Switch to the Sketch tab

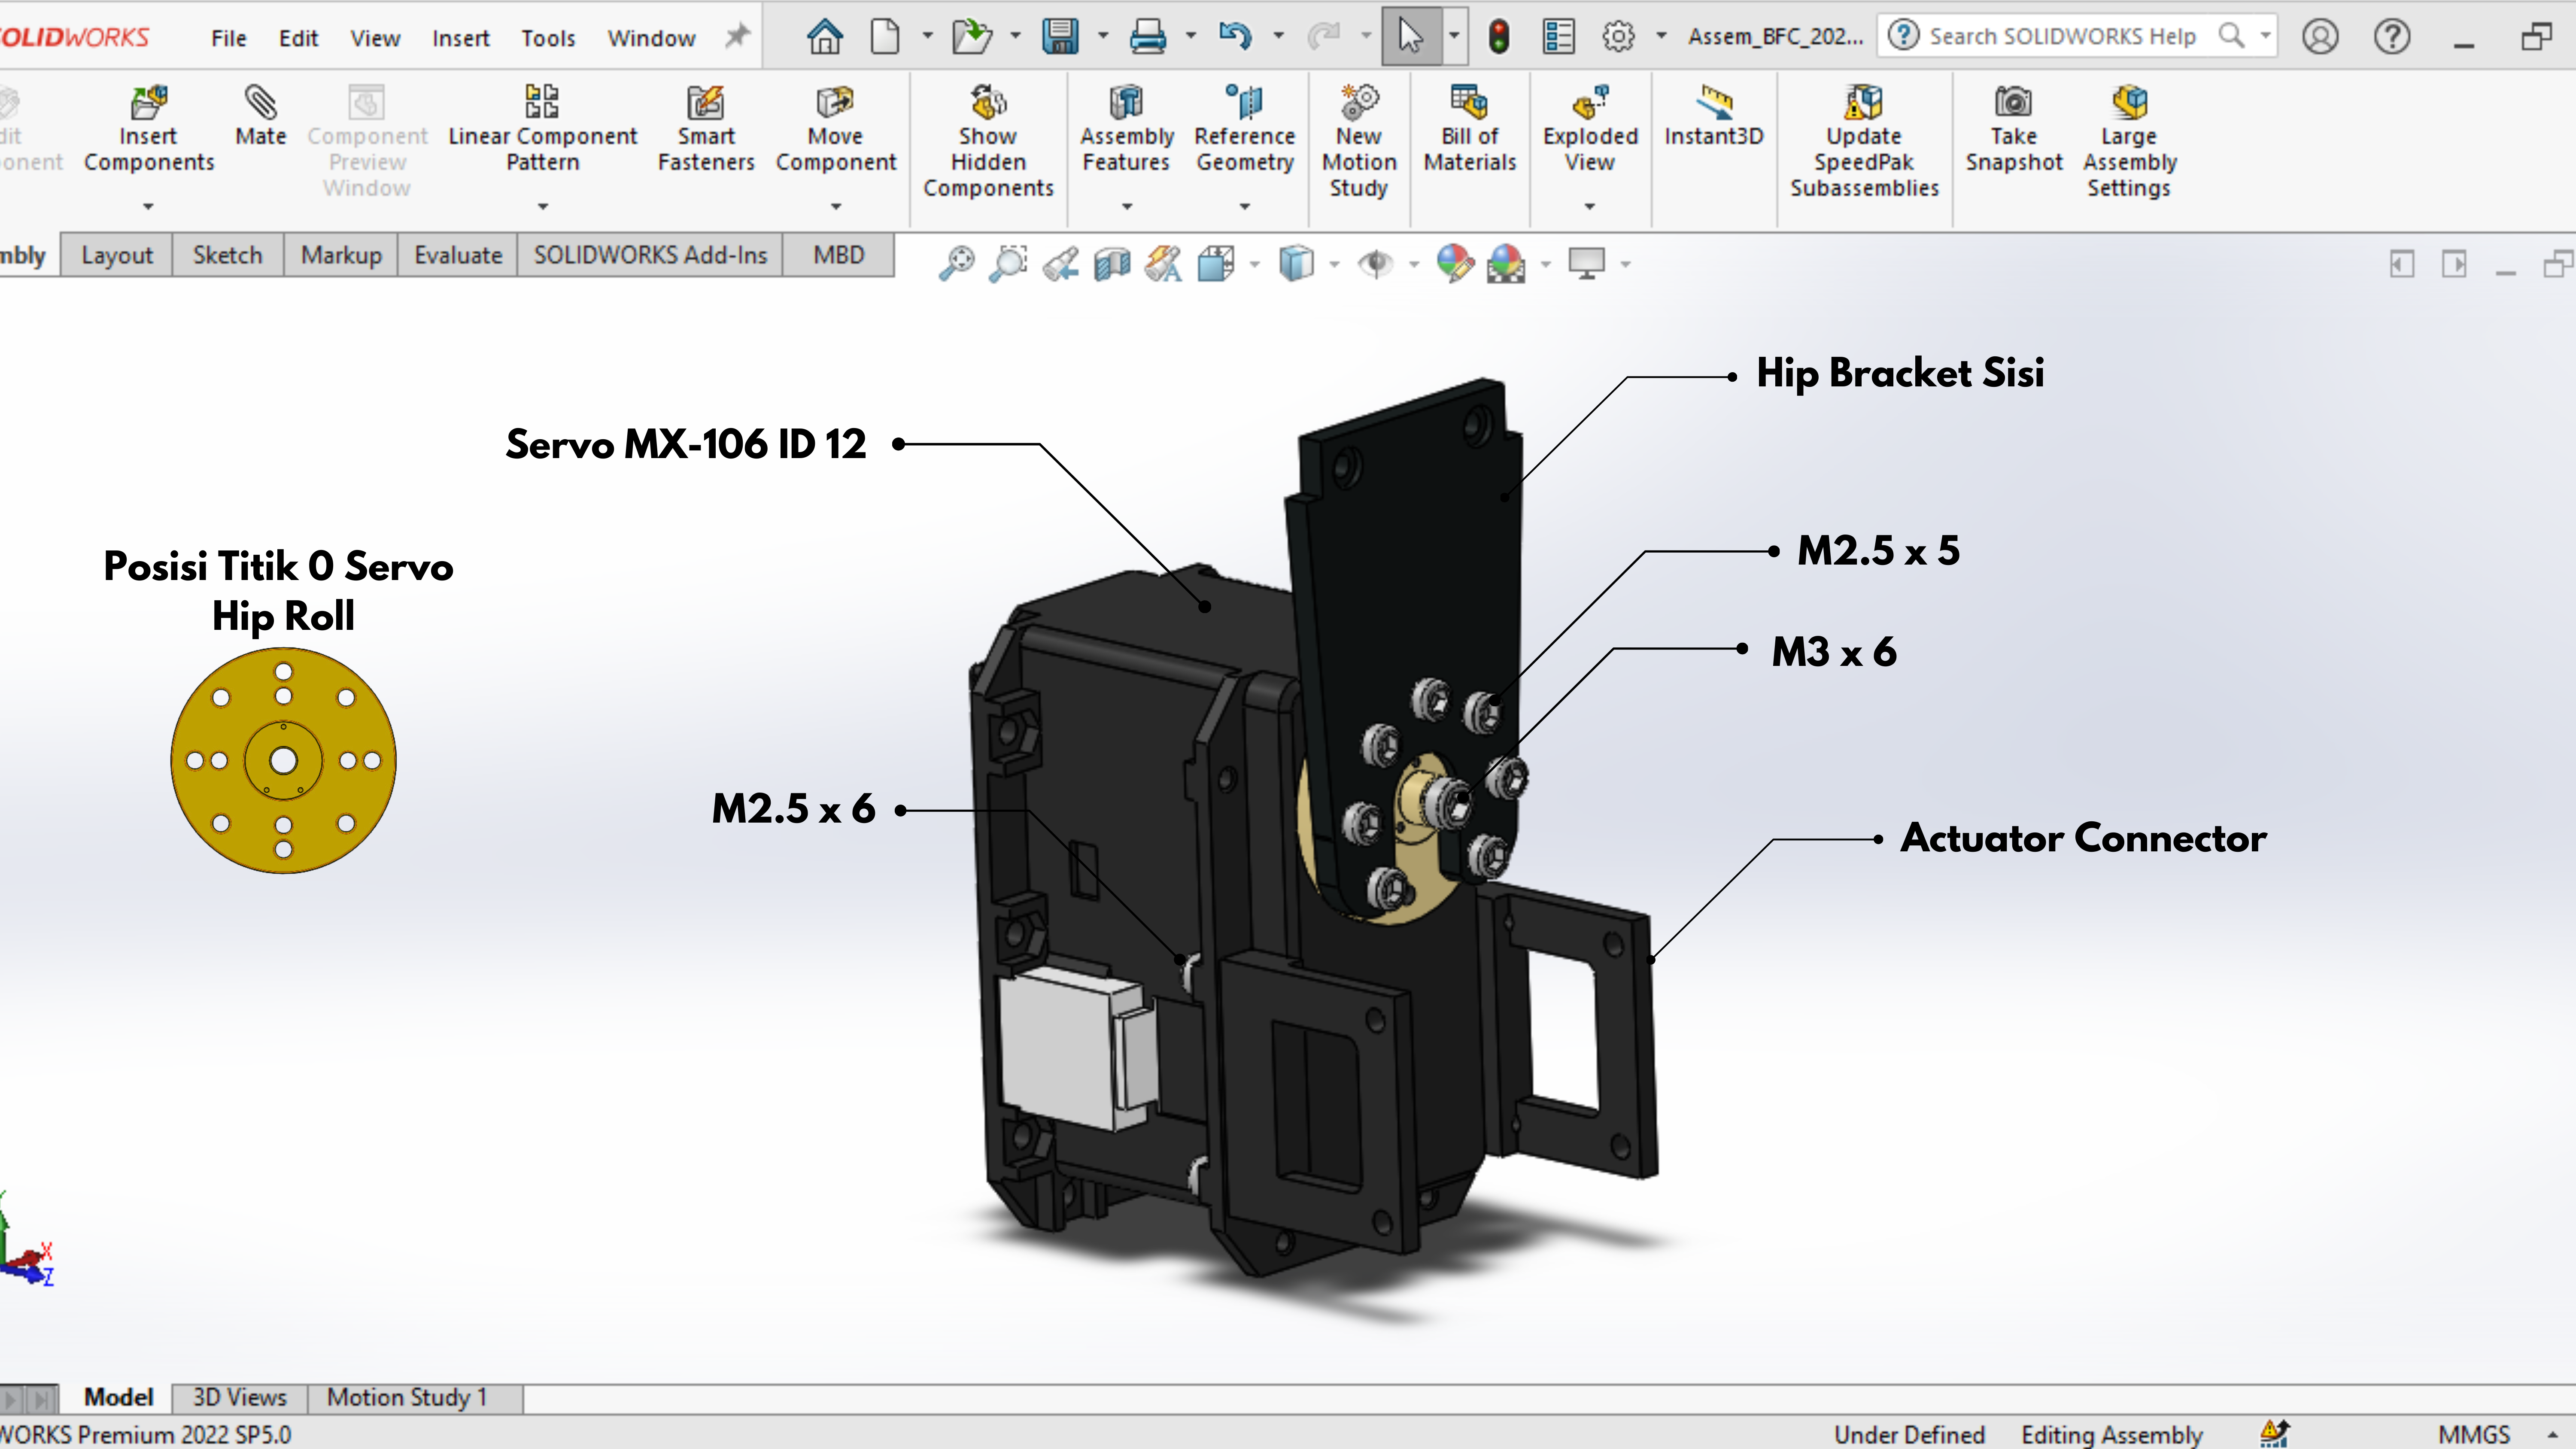tap(228, 255)
